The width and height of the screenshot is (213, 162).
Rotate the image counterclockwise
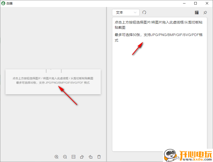[82, 157]
